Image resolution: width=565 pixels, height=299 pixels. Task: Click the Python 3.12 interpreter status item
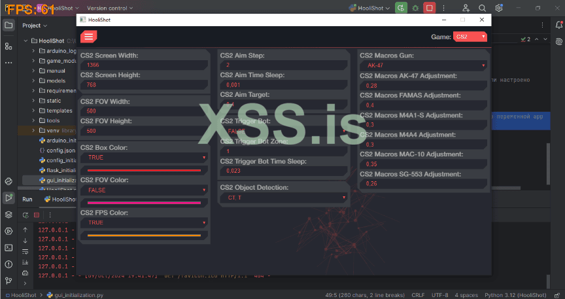pyautogui.click(x=515, y=295)
